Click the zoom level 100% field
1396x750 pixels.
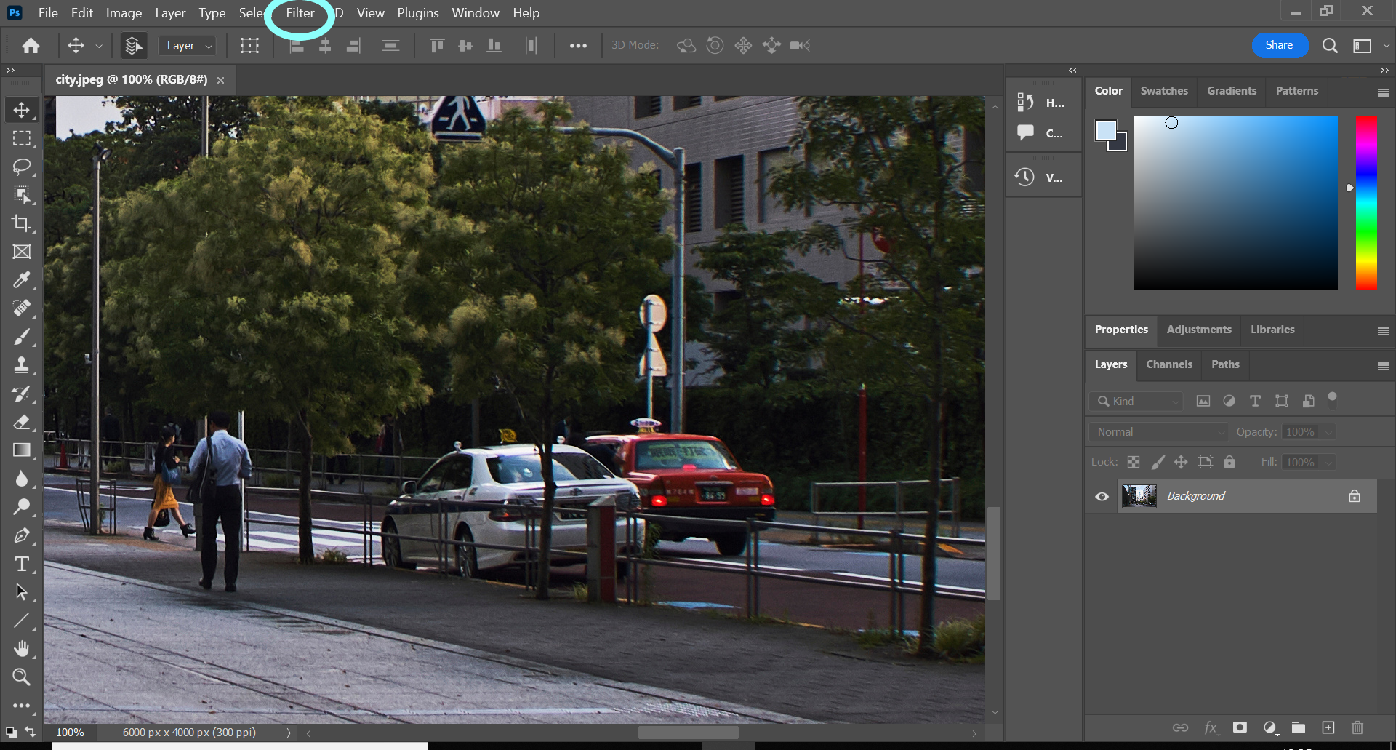coord(71,733)
